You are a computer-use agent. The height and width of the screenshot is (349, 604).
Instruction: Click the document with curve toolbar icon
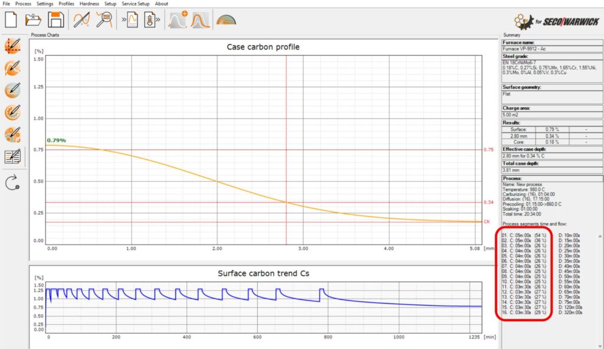(131, 21)
